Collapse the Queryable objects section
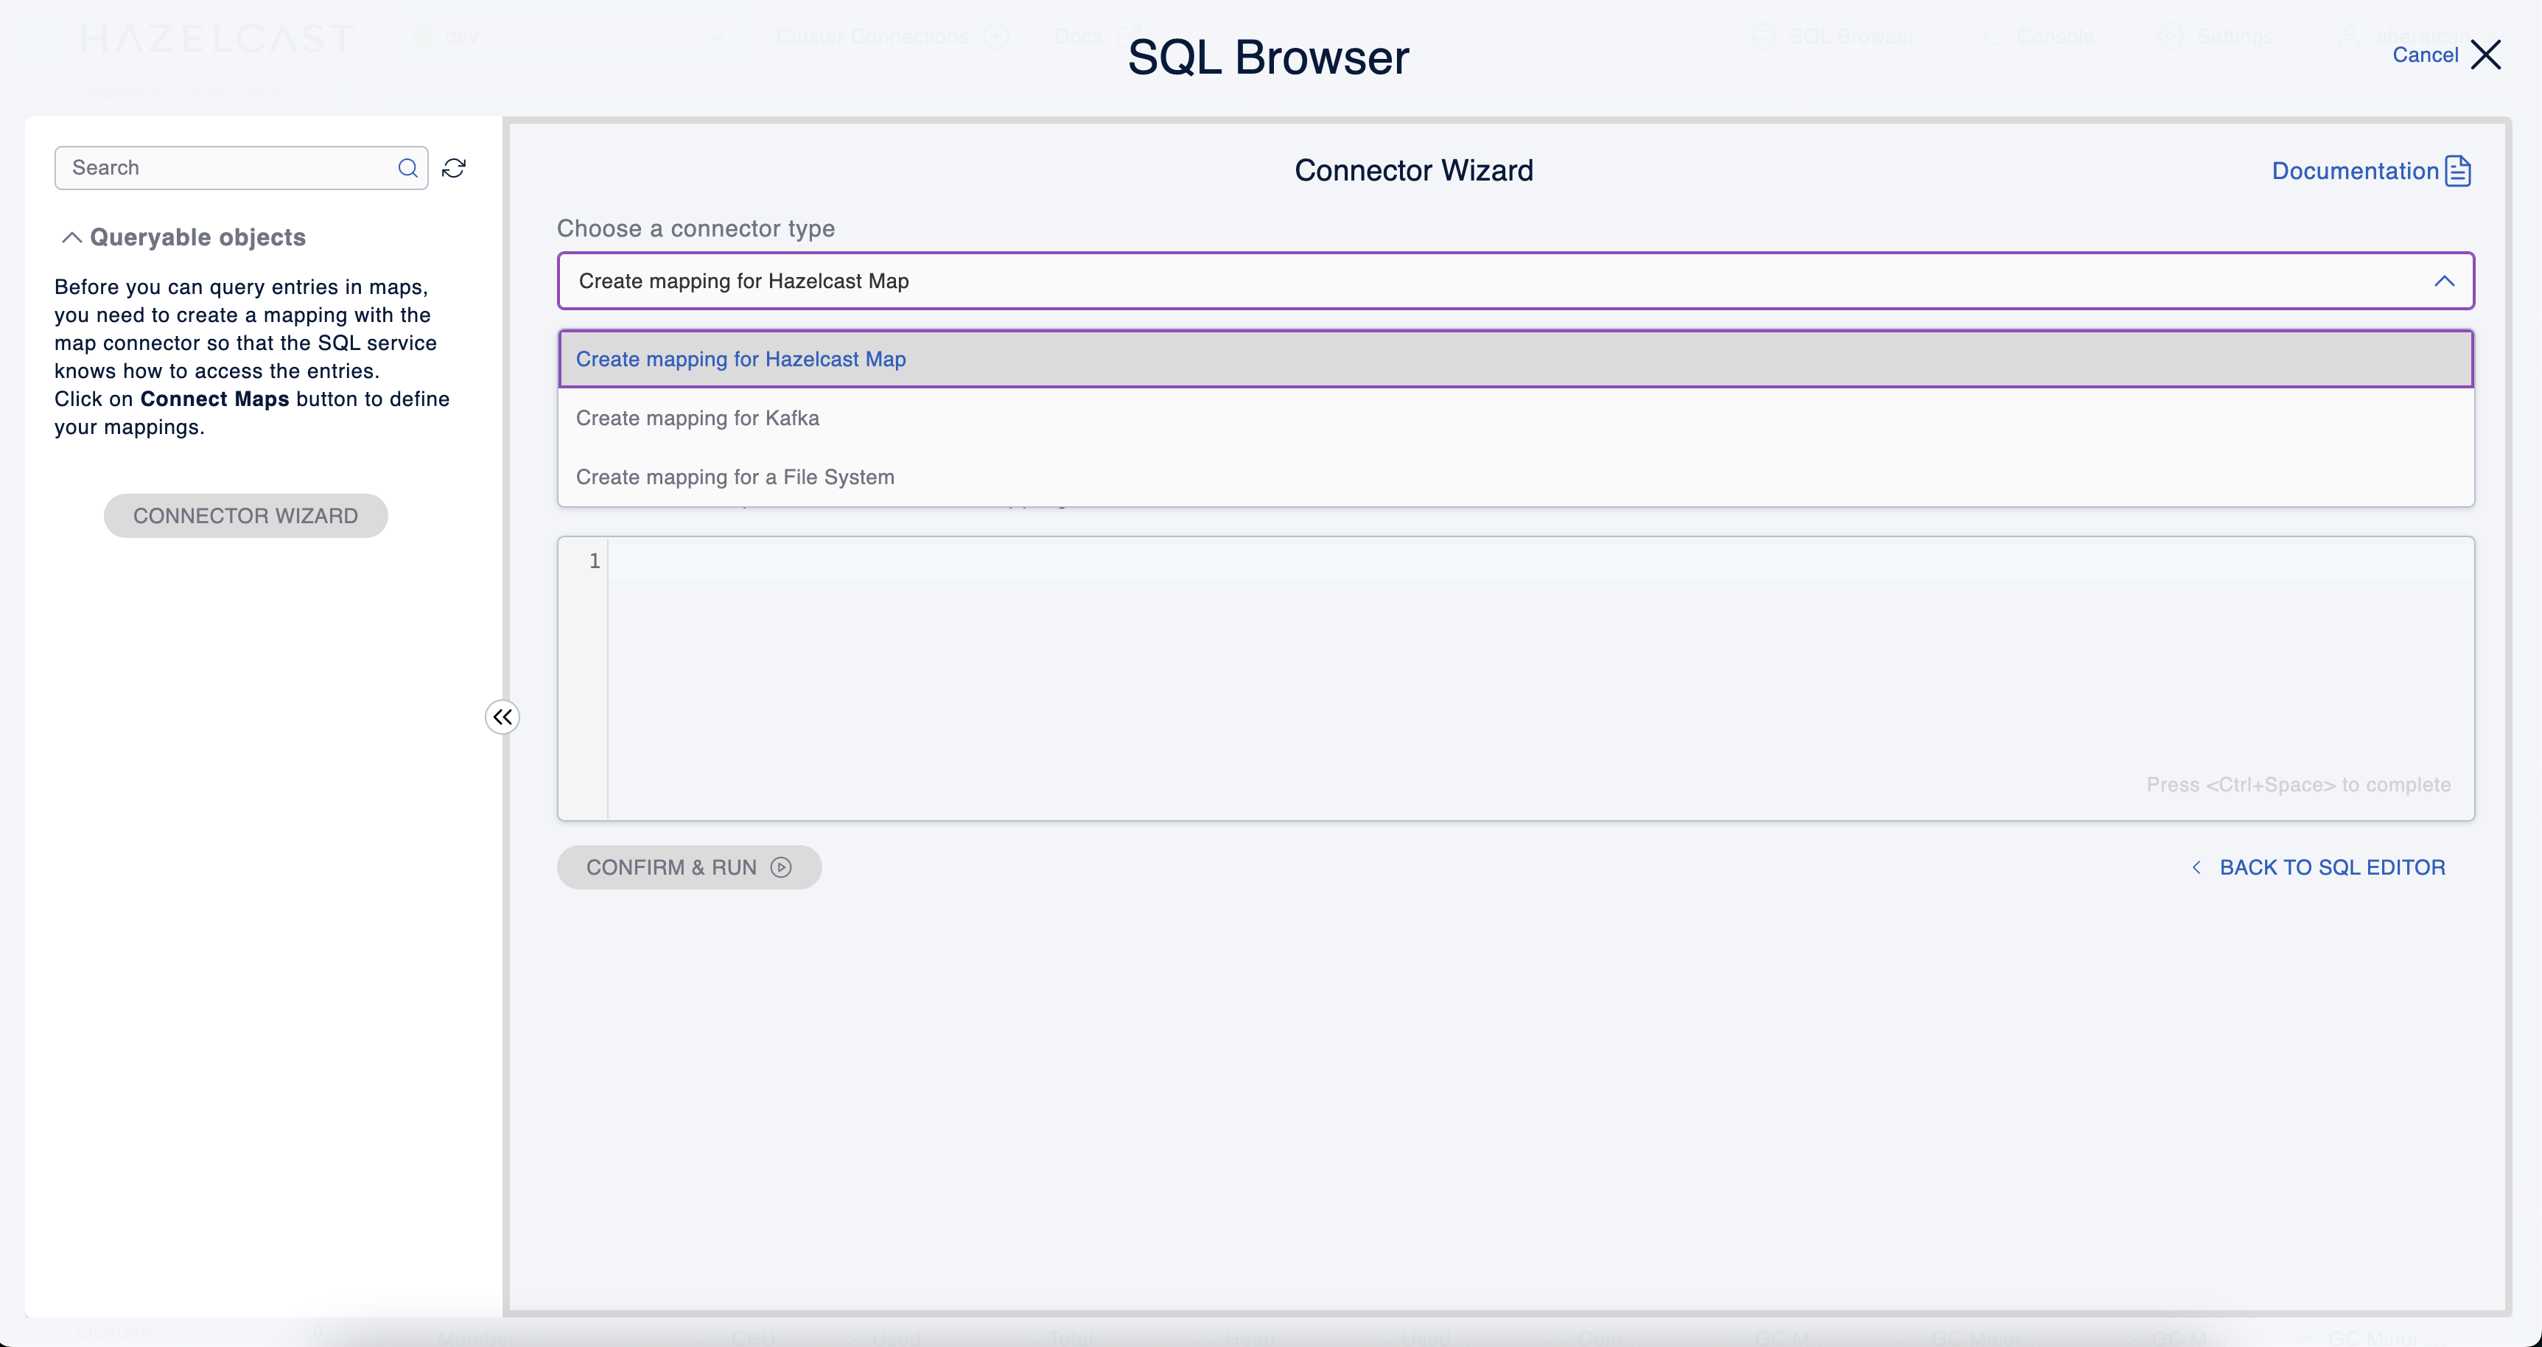2542x1347 pixels. [x=72, y=237]
